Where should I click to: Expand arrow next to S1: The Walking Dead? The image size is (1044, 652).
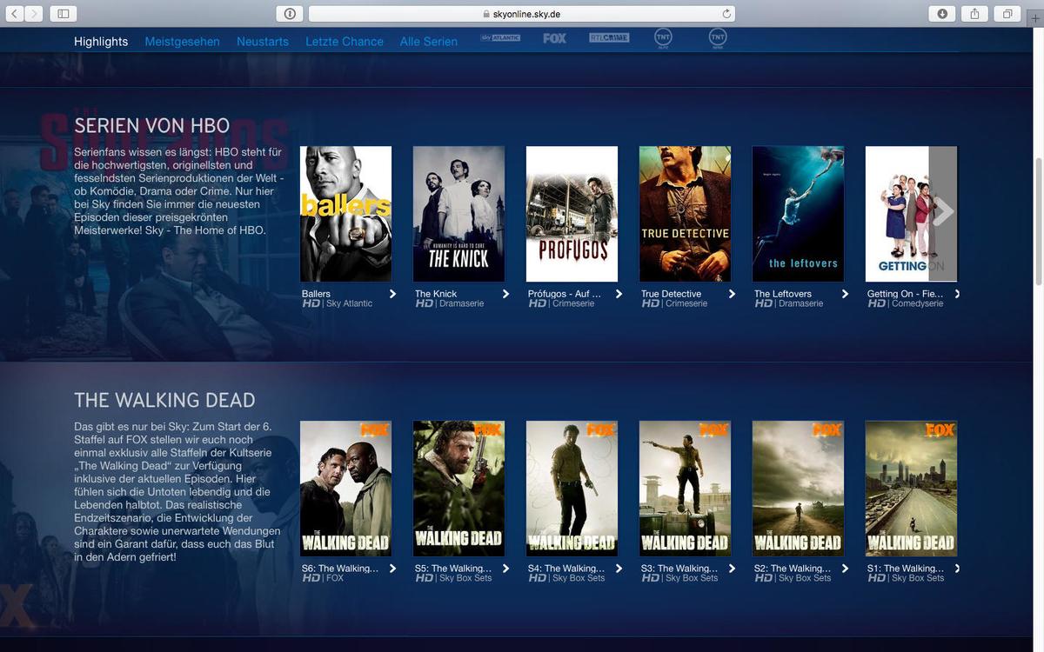(x=957, y=569)
